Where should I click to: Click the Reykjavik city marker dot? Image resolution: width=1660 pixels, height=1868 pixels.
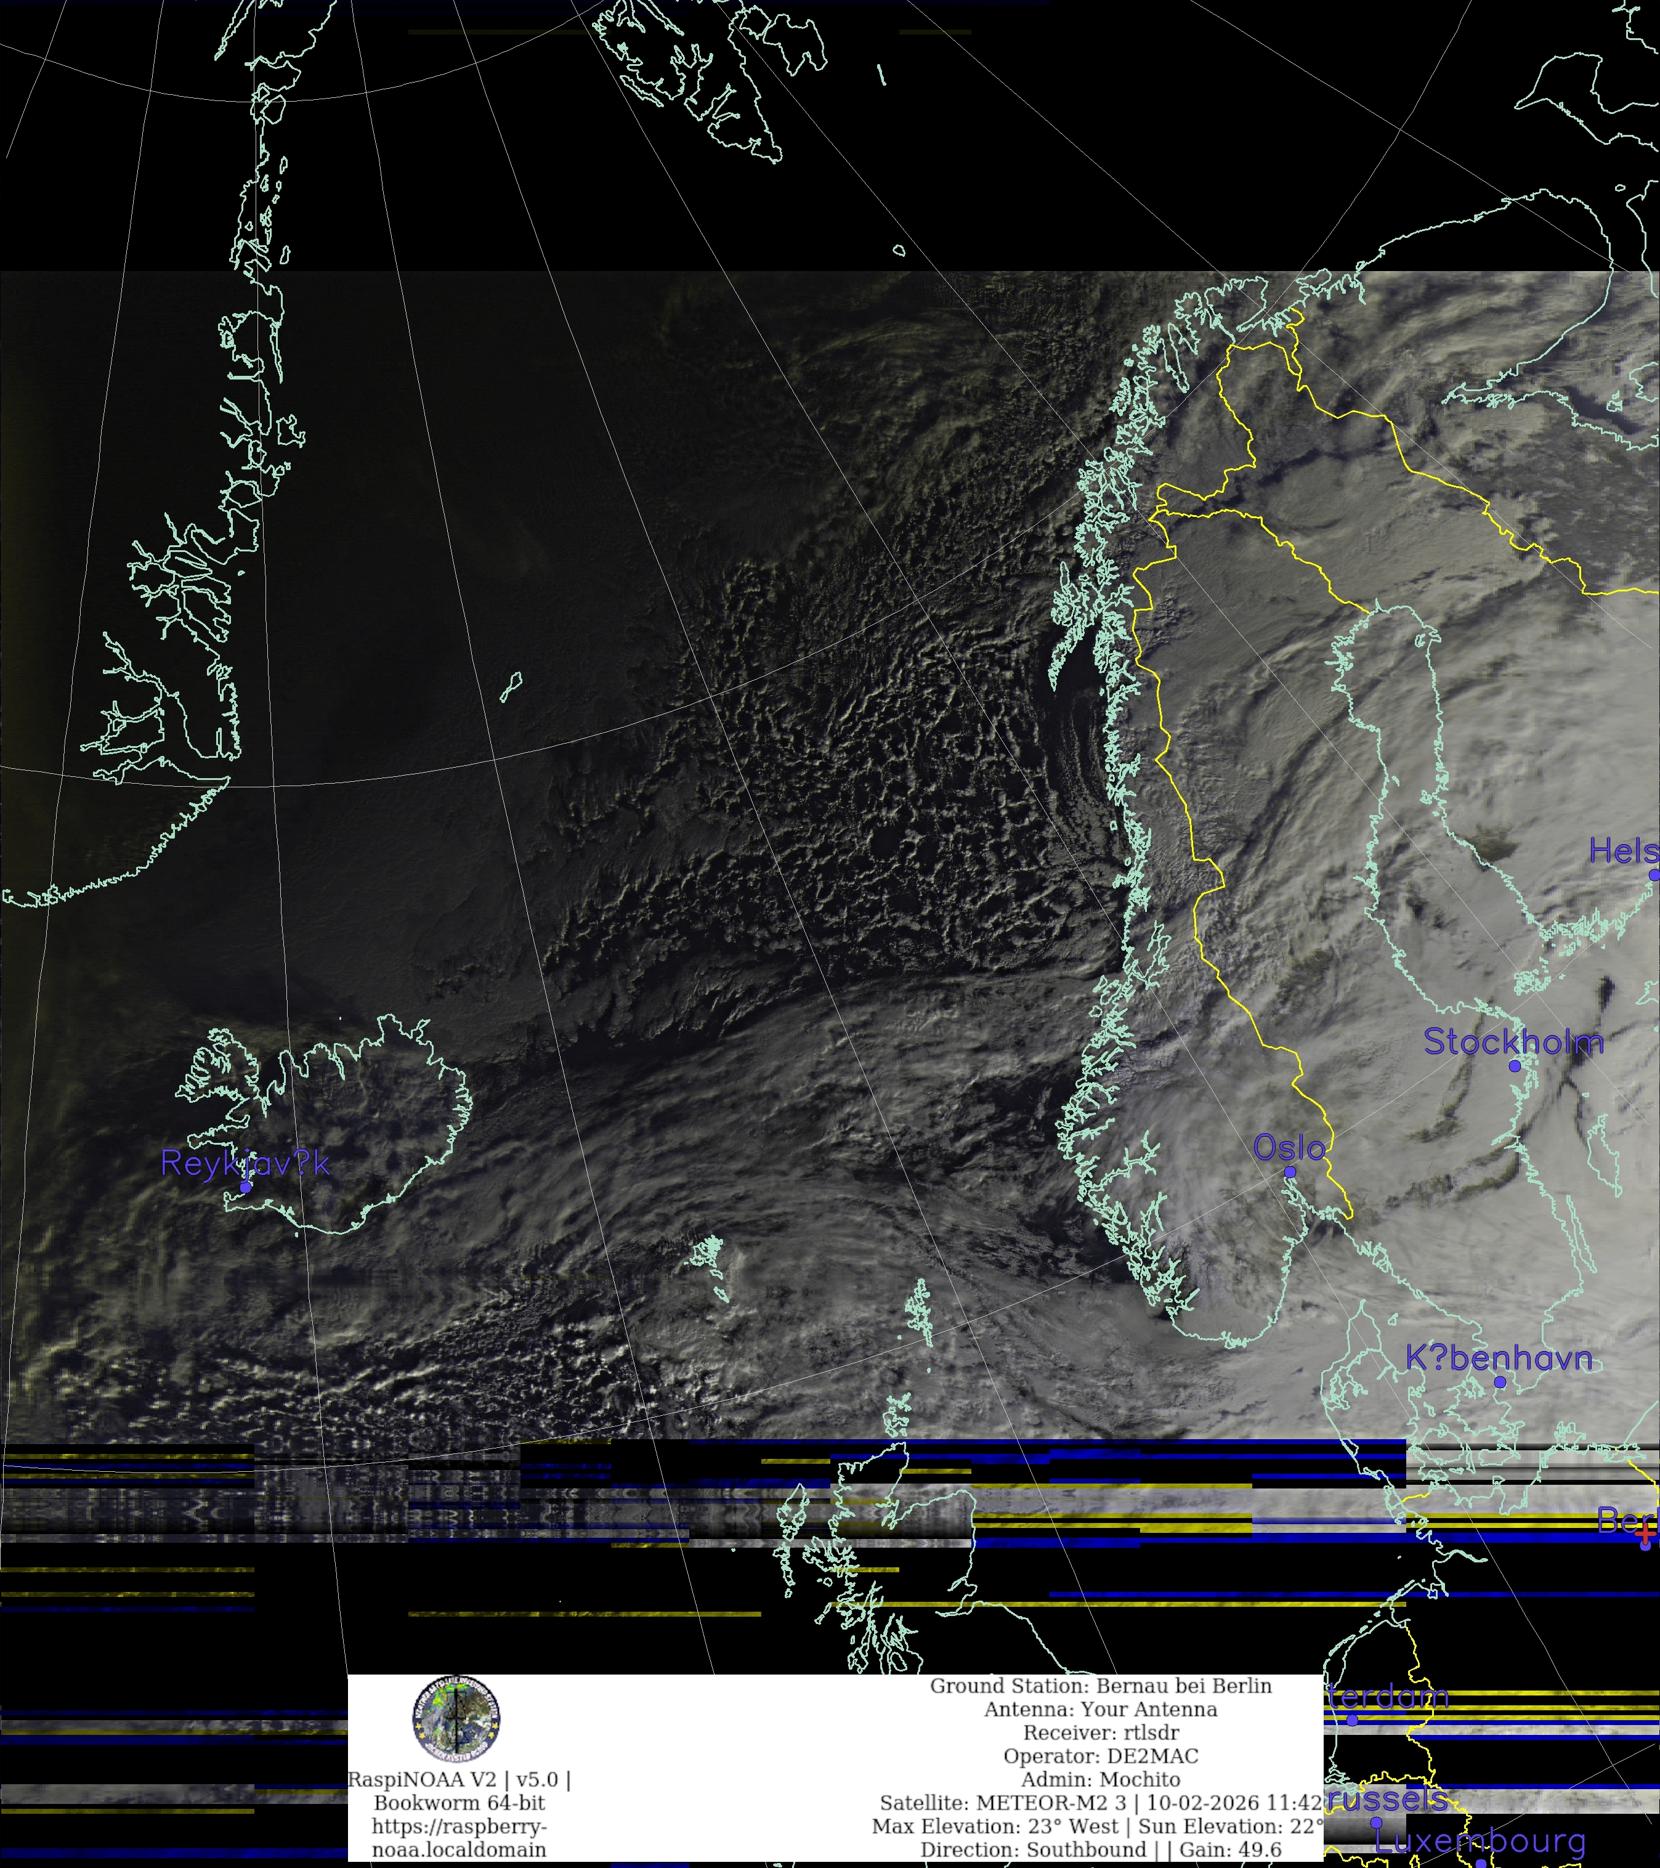245,1187
